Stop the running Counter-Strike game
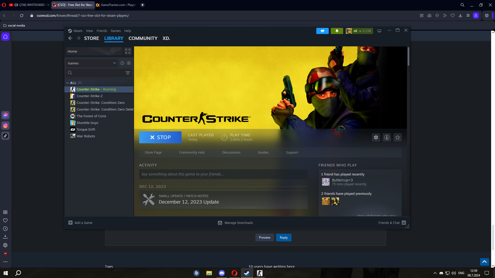Image resolution: width=495 pixels, height=278 pixels. click(160, 137)
